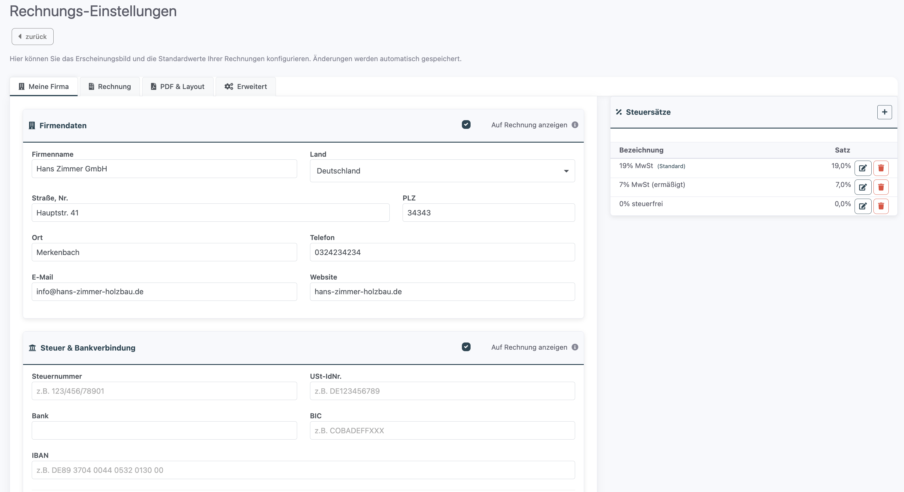Open the PDF & Layout tab
This screenshot has width=904, height=492.
tap(178, 86)
